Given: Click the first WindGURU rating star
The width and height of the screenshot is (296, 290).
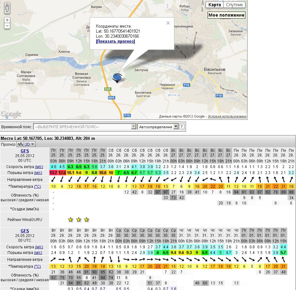Looking at the screenshot, I should 71,219.
